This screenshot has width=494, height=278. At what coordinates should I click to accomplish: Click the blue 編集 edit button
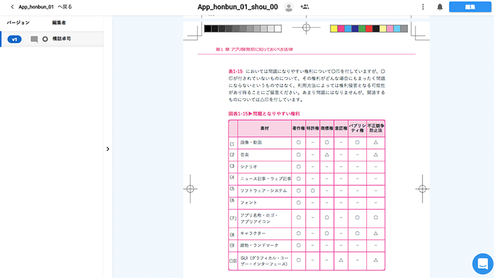pyautogui.click(x=470, y=7)
